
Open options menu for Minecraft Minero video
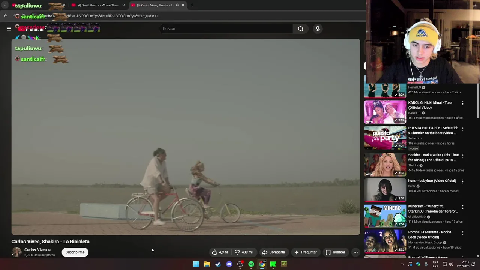(x=462, y=207)
